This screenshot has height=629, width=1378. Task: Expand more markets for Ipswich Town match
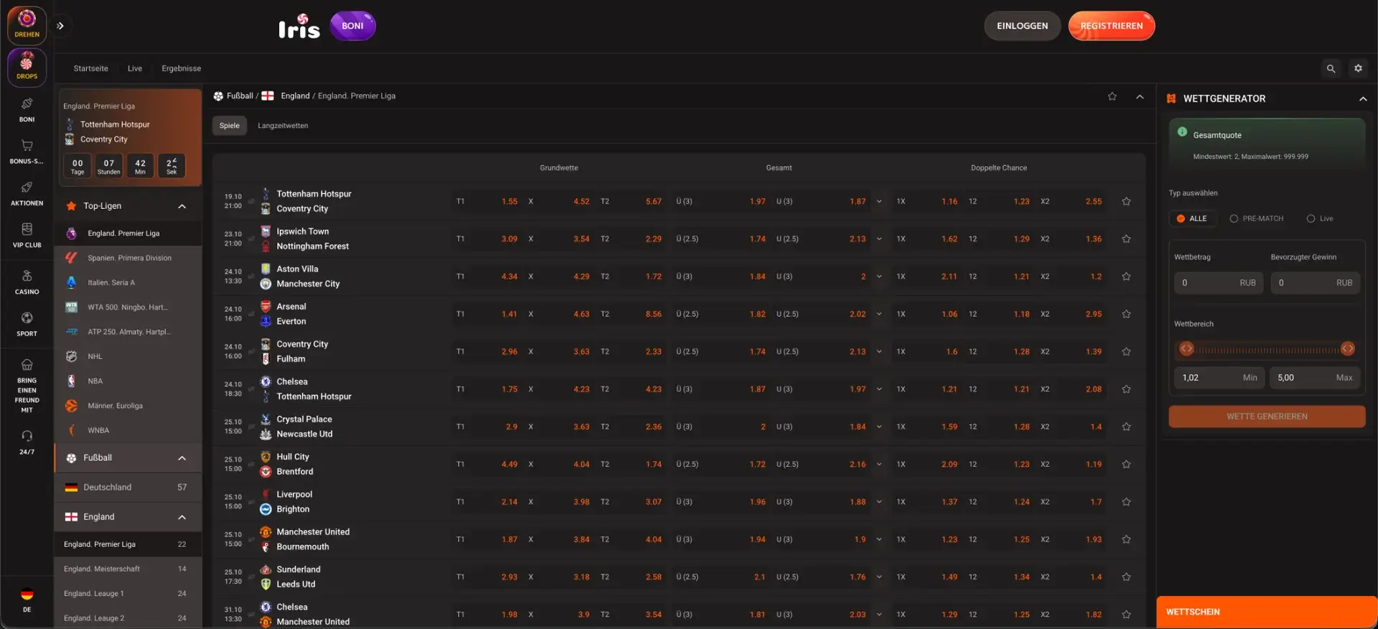tap(879, 239)
